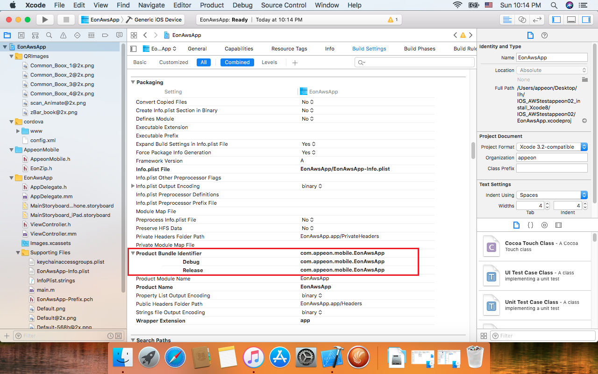Viewport: 598px width, 374px height.
Task: Open the Build Phases tab
Action: (420, 49)
